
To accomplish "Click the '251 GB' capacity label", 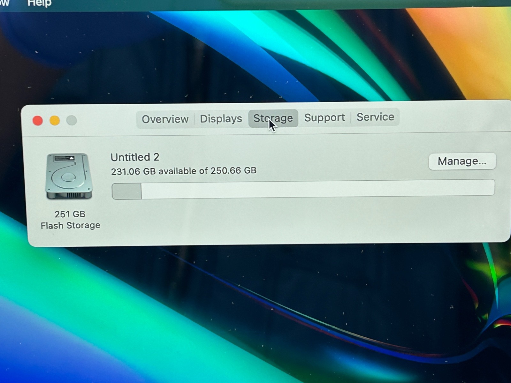I will coord(70,214).
